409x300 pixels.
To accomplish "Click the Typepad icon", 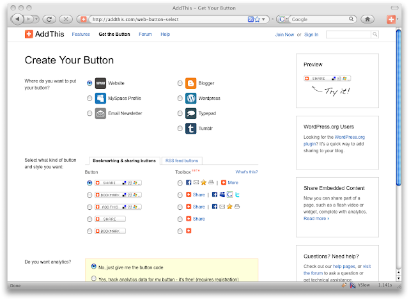I will coord(190,113).
